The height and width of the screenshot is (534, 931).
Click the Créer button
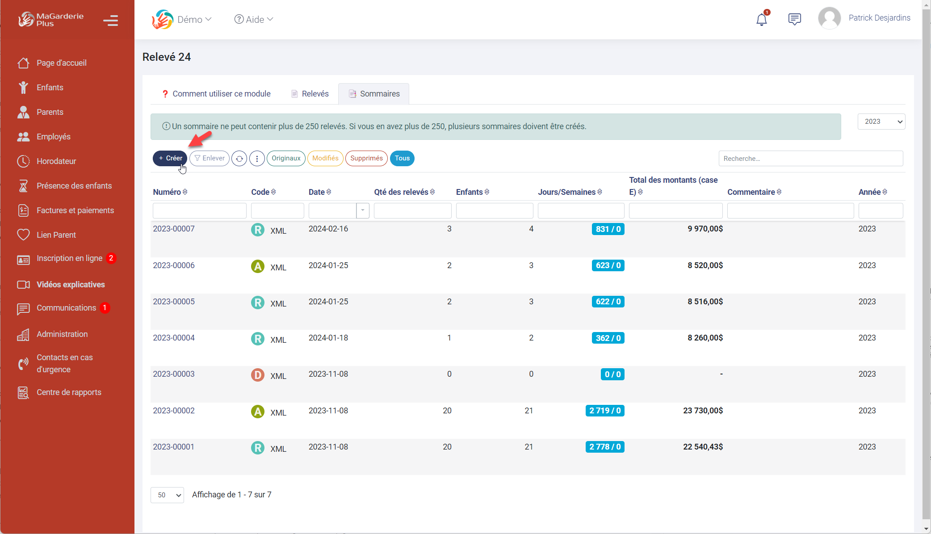(170, 158)
